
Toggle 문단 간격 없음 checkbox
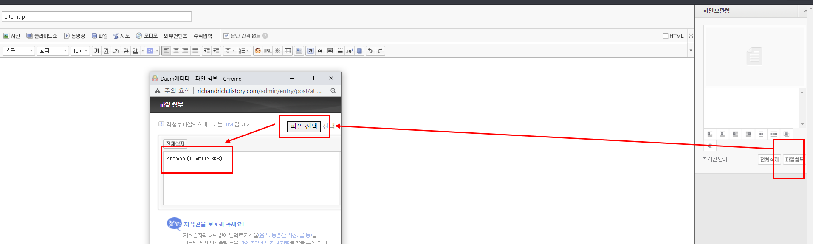coord(226,36)
